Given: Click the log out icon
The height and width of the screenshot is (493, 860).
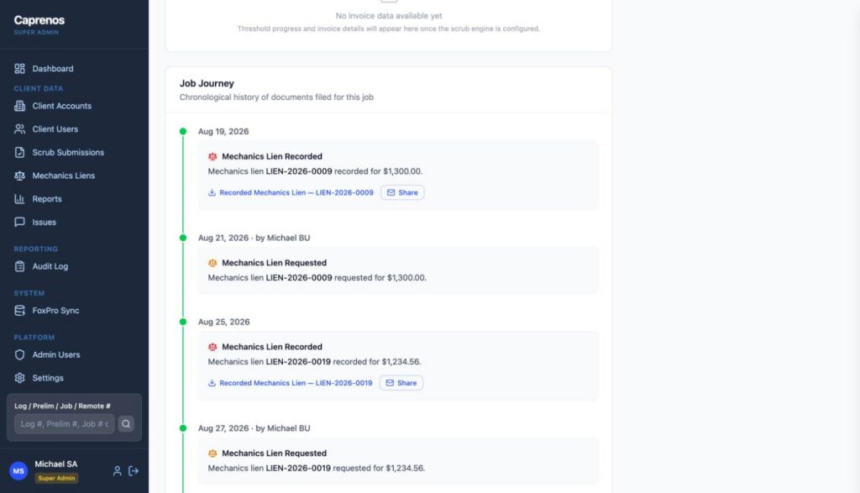Looking at the screenshot, I should (x=134, y=471).
